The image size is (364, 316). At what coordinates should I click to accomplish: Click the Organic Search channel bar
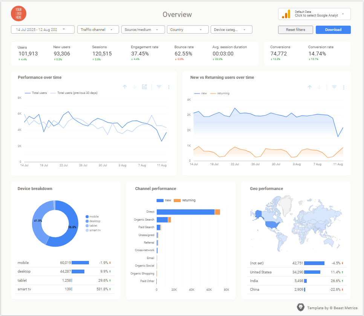click(164, 219)
